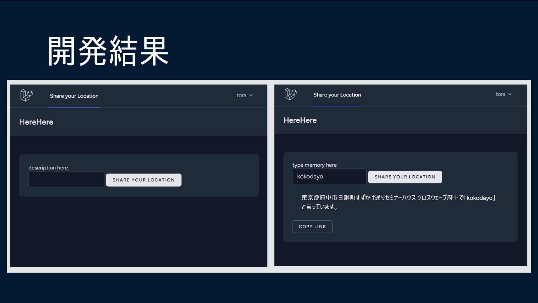
Task: Open the tora user menu in the right panel
Action: coord(500,94)
